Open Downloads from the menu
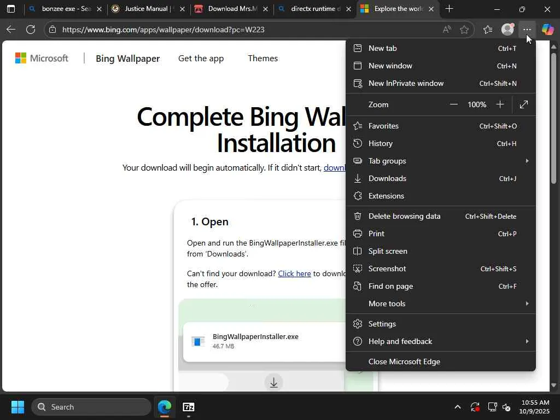560x420 pixels. (x=441, y=179)
